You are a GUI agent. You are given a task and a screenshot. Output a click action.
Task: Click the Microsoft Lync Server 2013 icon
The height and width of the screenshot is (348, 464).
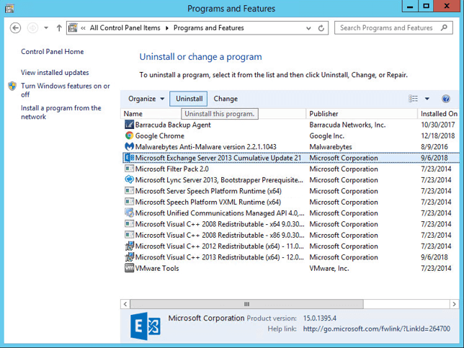(129, 179)
